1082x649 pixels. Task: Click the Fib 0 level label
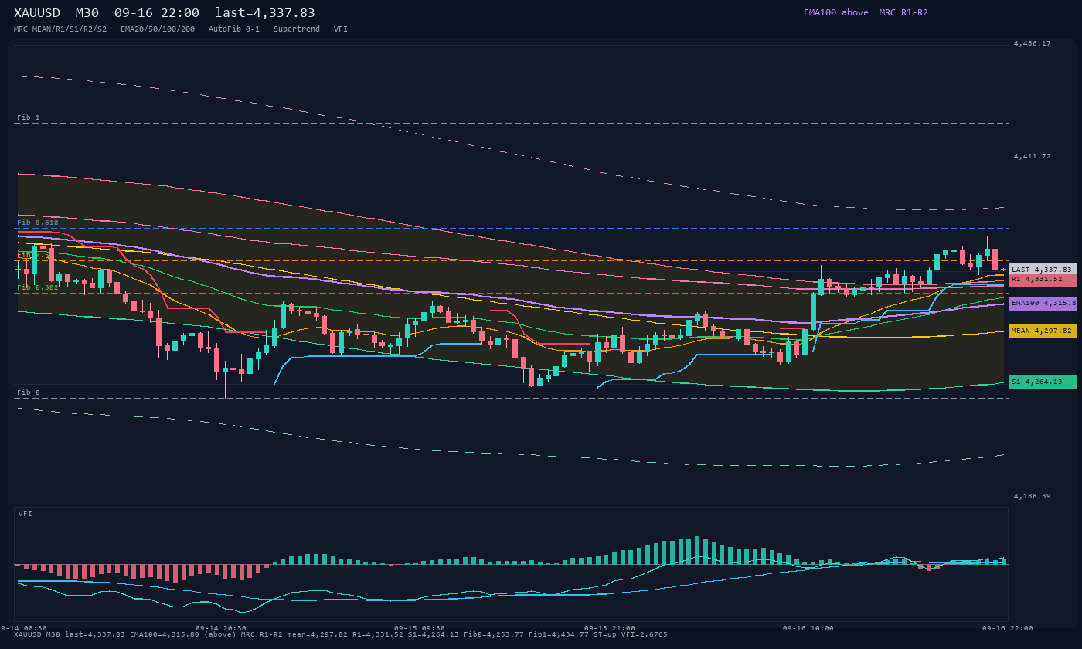point(29,392)
